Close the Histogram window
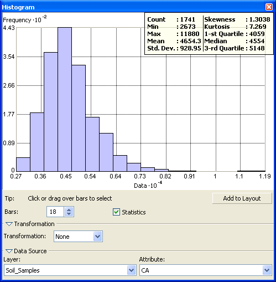This screenshot has height=282, width=276. click(269, 7)
